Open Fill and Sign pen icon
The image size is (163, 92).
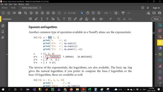click(x=148, y=13)
